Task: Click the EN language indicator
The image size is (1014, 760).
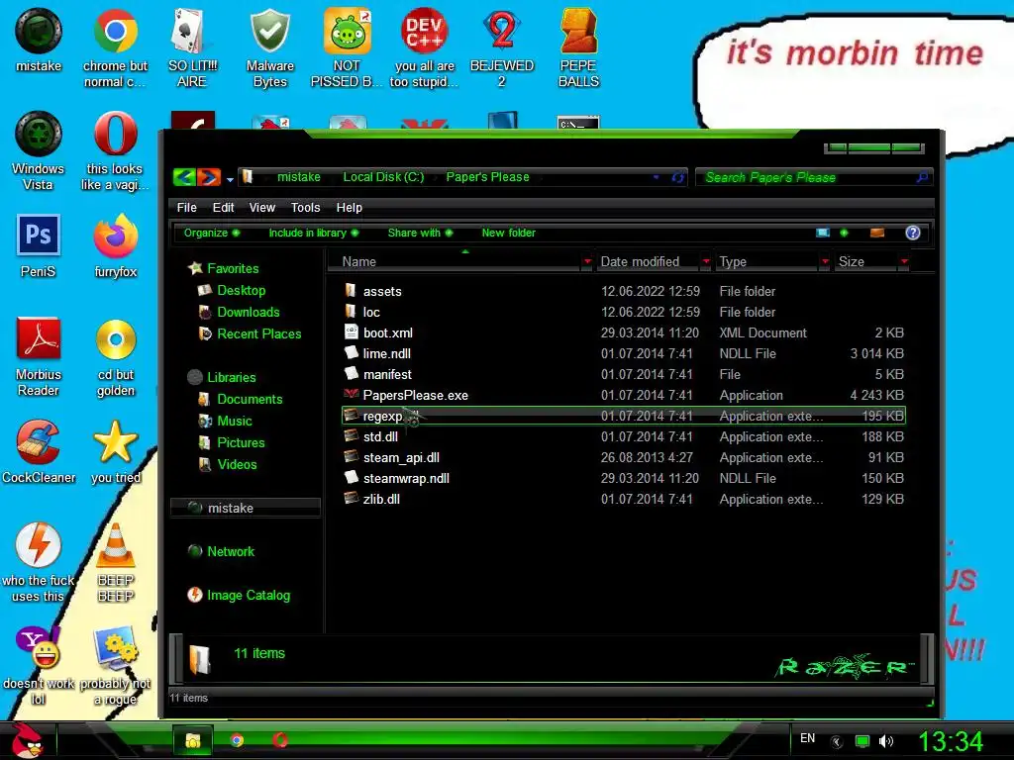Action: 808,738
